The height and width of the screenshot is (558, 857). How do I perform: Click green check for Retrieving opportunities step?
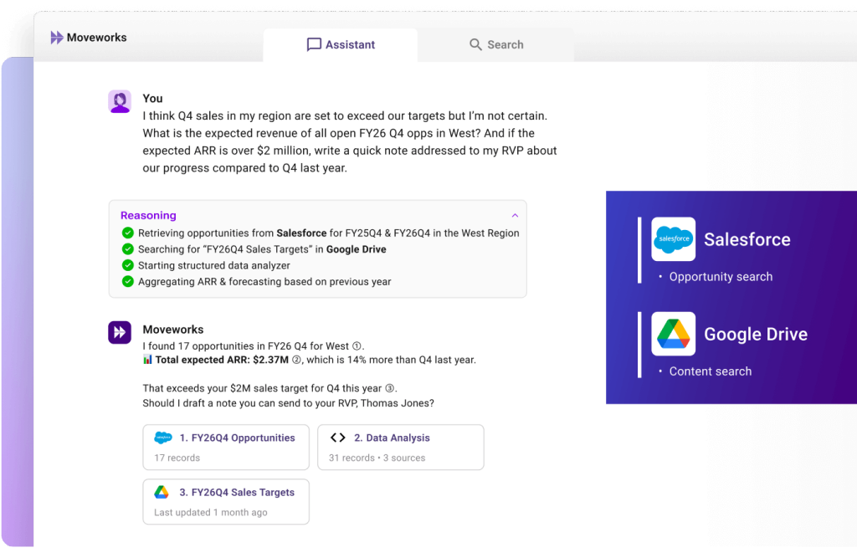click(x=128, y=233)
